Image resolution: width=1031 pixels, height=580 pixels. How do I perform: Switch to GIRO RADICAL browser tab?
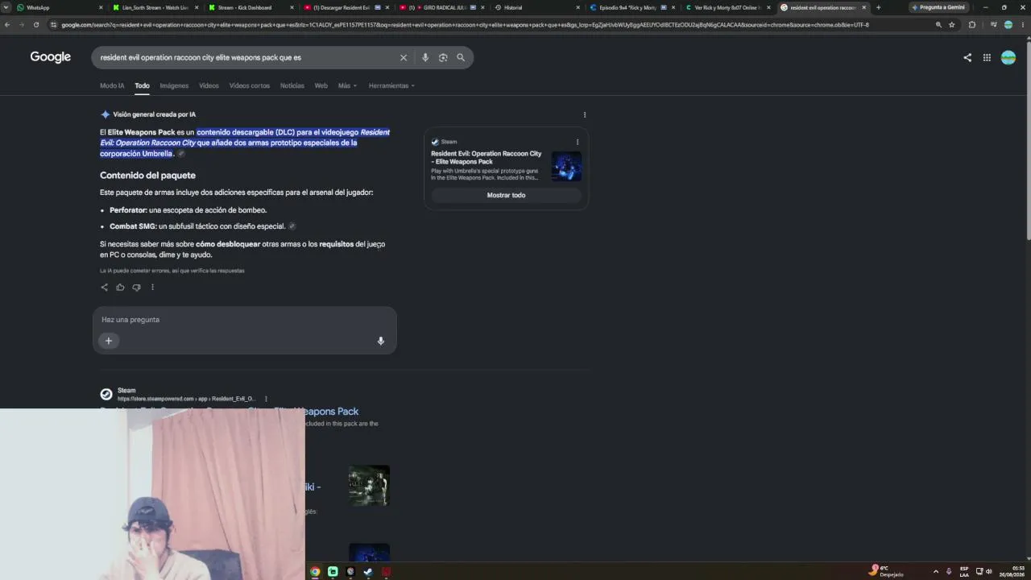tap(441, 7)
